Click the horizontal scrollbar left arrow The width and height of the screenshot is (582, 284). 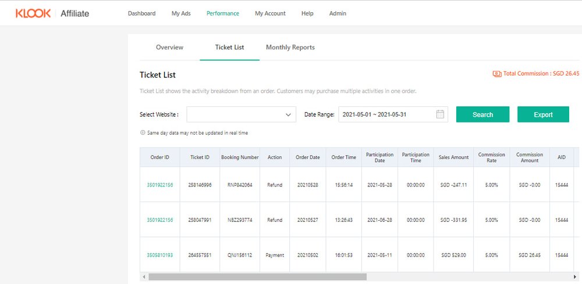point(144,277)
